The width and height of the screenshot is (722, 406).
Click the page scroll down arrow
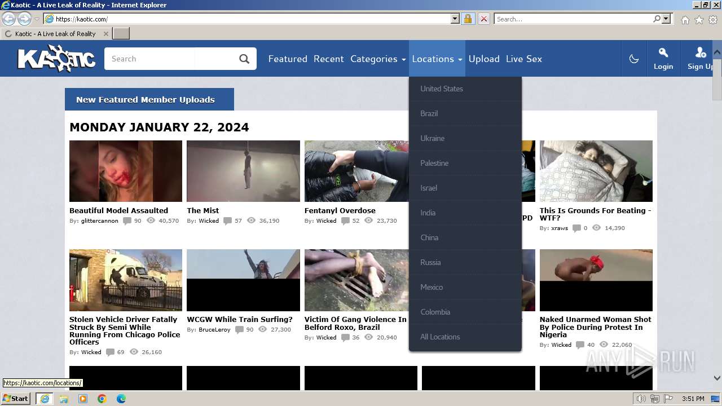(x=717, y=378)
